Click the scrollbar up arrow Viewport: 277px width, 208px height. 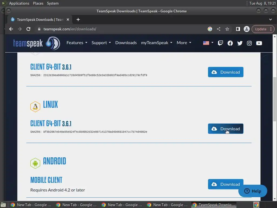point(275,37)
